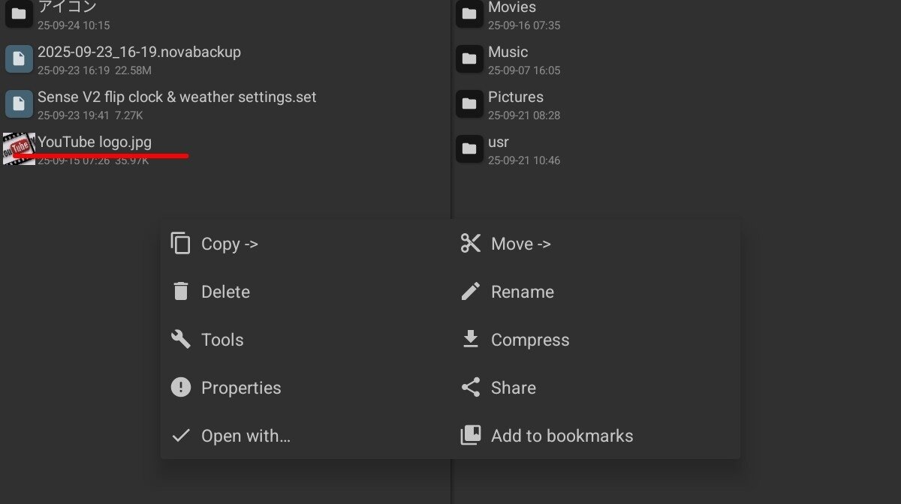Click the Open with checkmark icon
The image size is (901, 504).
click(x=180, y=436)
